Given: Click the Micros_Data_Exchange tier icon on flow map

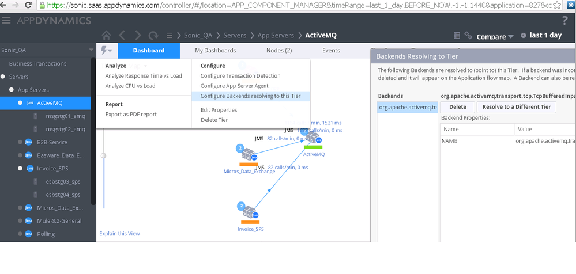Looking at the screenshot, I should (249, 154).
